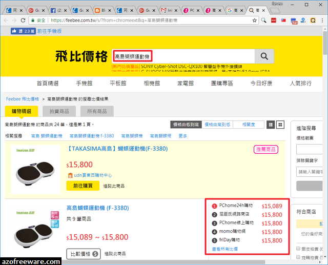Open the momo購物網 price listing
This screenshot has width=328, height=265.
tap(247, 232)
